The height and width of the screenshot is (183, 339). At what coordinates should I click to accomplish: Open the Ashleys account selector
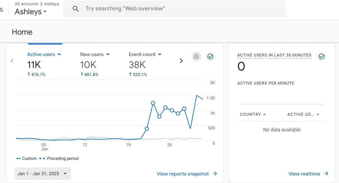coord(31,12)
